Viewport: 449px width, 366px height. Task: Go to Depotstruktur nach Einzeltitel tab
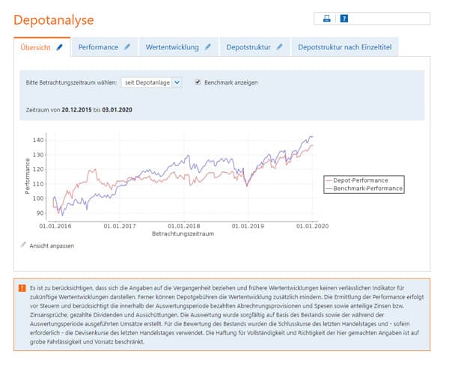343,47
